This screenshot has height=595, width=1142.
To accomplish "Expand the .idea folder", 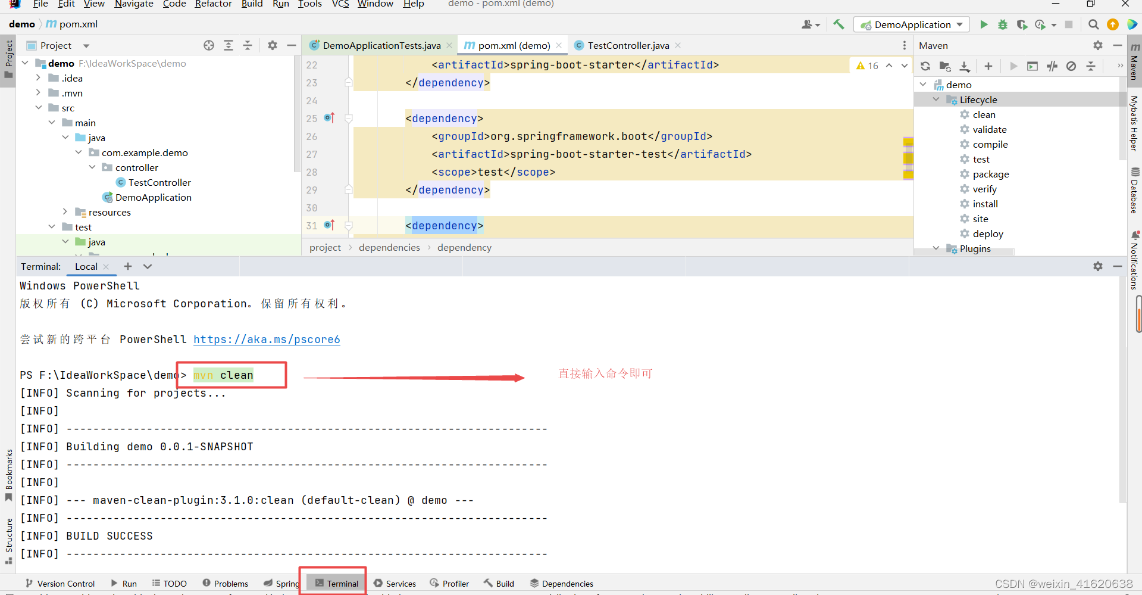I will click(38, 77).
